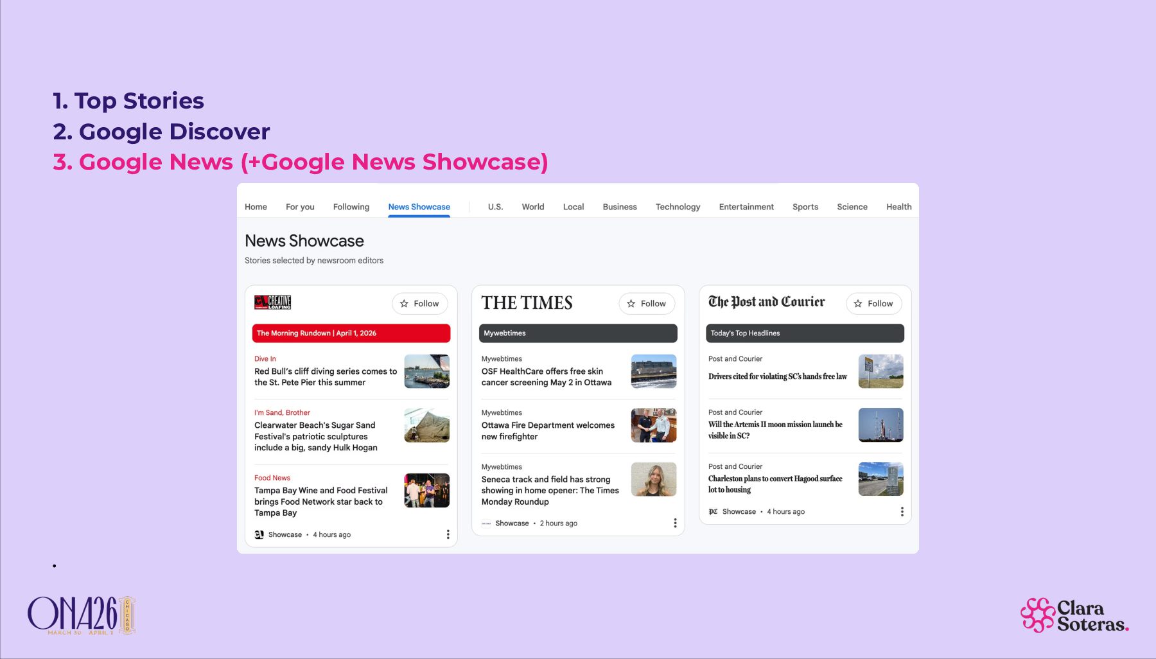
Task: Click the Clara Soteras logo
Action: click(1074, 616)
